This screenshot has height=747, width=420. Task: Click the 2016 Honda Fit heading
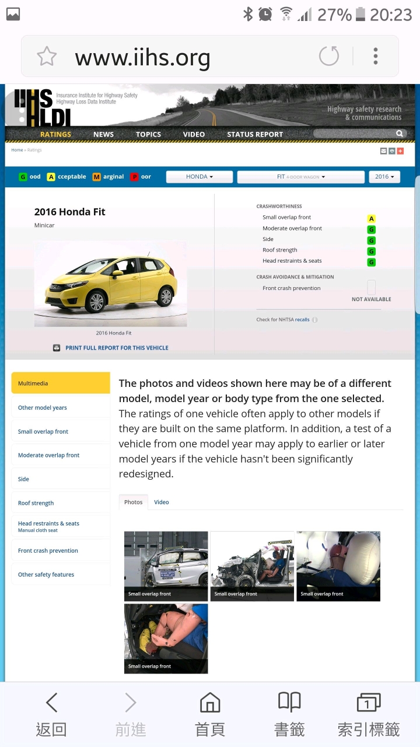(x=70, y=212)
